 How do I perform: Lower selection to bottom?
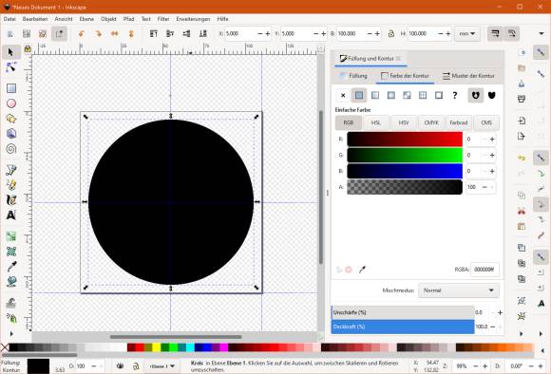click(x=203, y=34)
